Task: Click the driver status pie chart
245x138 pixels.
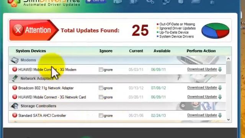Action: [215, 31]
